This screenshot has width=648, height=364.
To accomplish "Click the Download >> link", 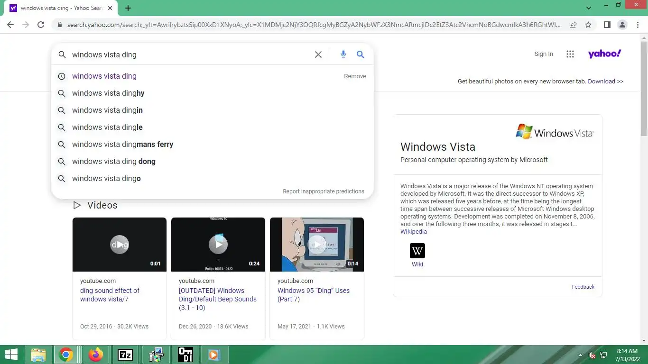I will 606,82.
